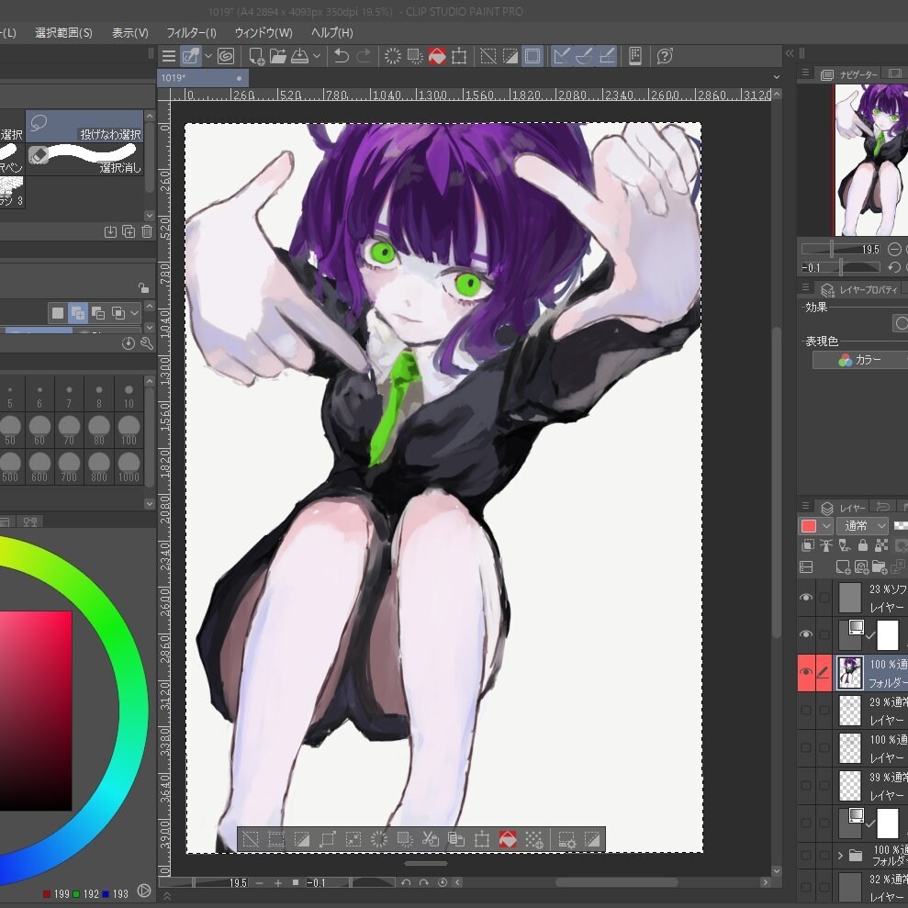Click Copy and paste icon in launcher

[456, 839]
